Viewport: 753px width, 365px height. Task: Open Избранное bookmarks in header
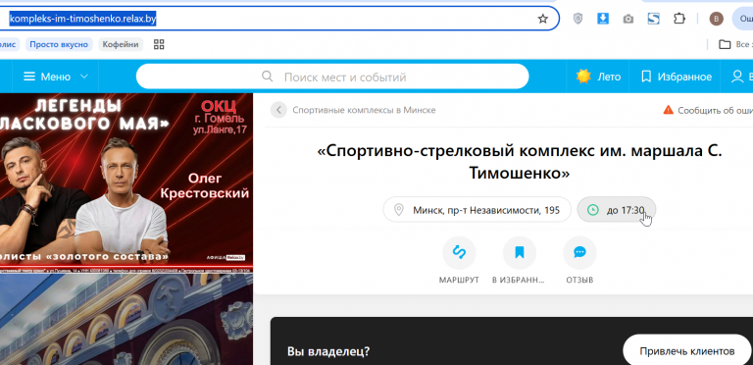[677, 77]
